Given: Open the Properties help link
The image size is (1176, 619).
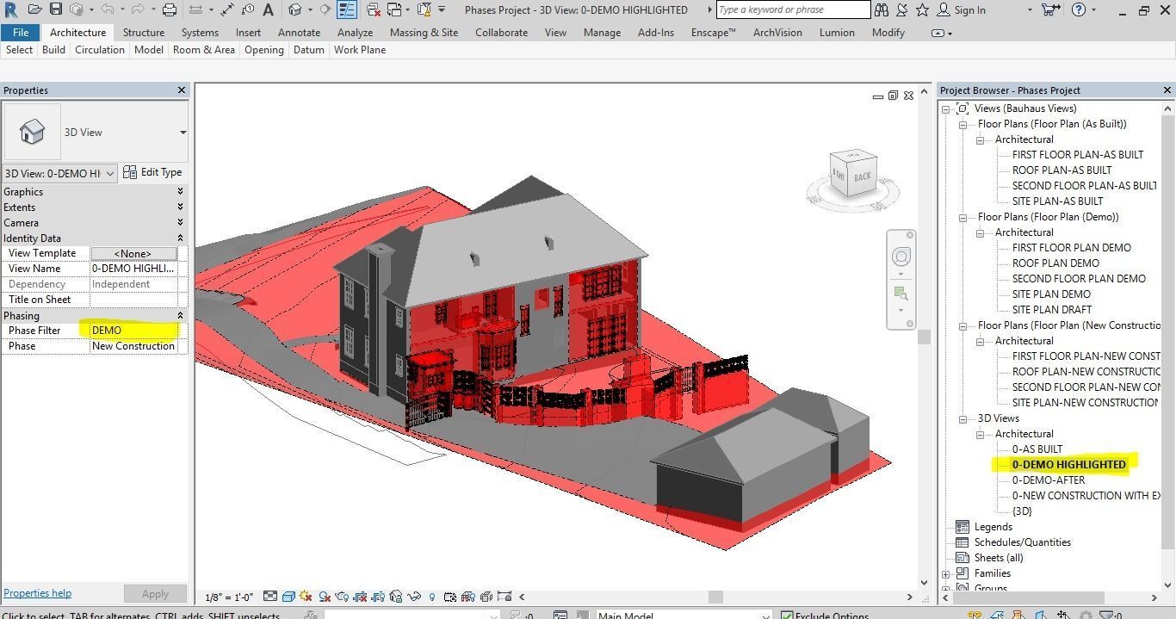Looking at the screenshot, I should [x=37, y=592].
